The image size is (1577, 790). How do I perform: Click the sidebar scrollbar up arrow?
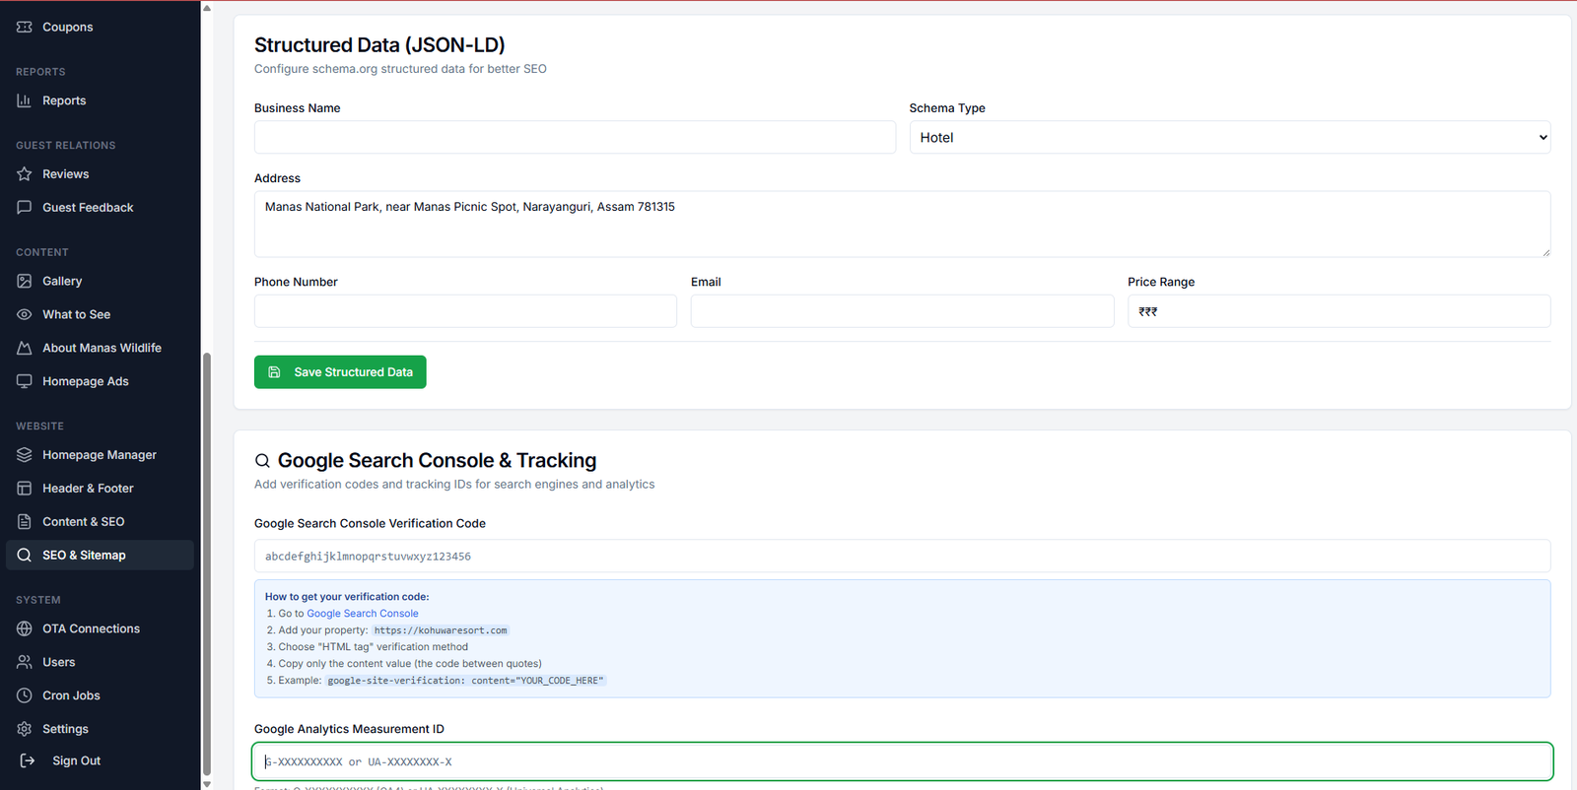pyautogui.click(x=206, y=8)
